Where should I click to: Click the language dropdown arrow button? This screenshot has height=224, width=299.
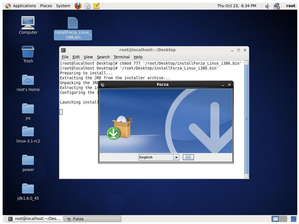(x=176, y=157)
